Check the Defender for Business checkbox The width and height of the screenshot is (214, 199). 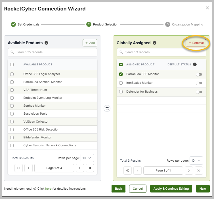click(121, 92)
